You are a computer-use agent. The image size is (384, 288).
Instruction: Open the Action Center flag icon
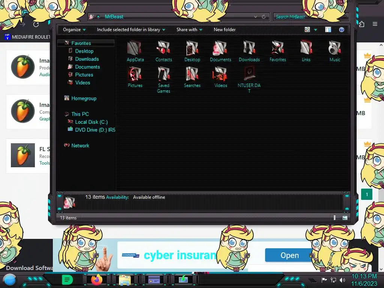(x=324, y=280)
